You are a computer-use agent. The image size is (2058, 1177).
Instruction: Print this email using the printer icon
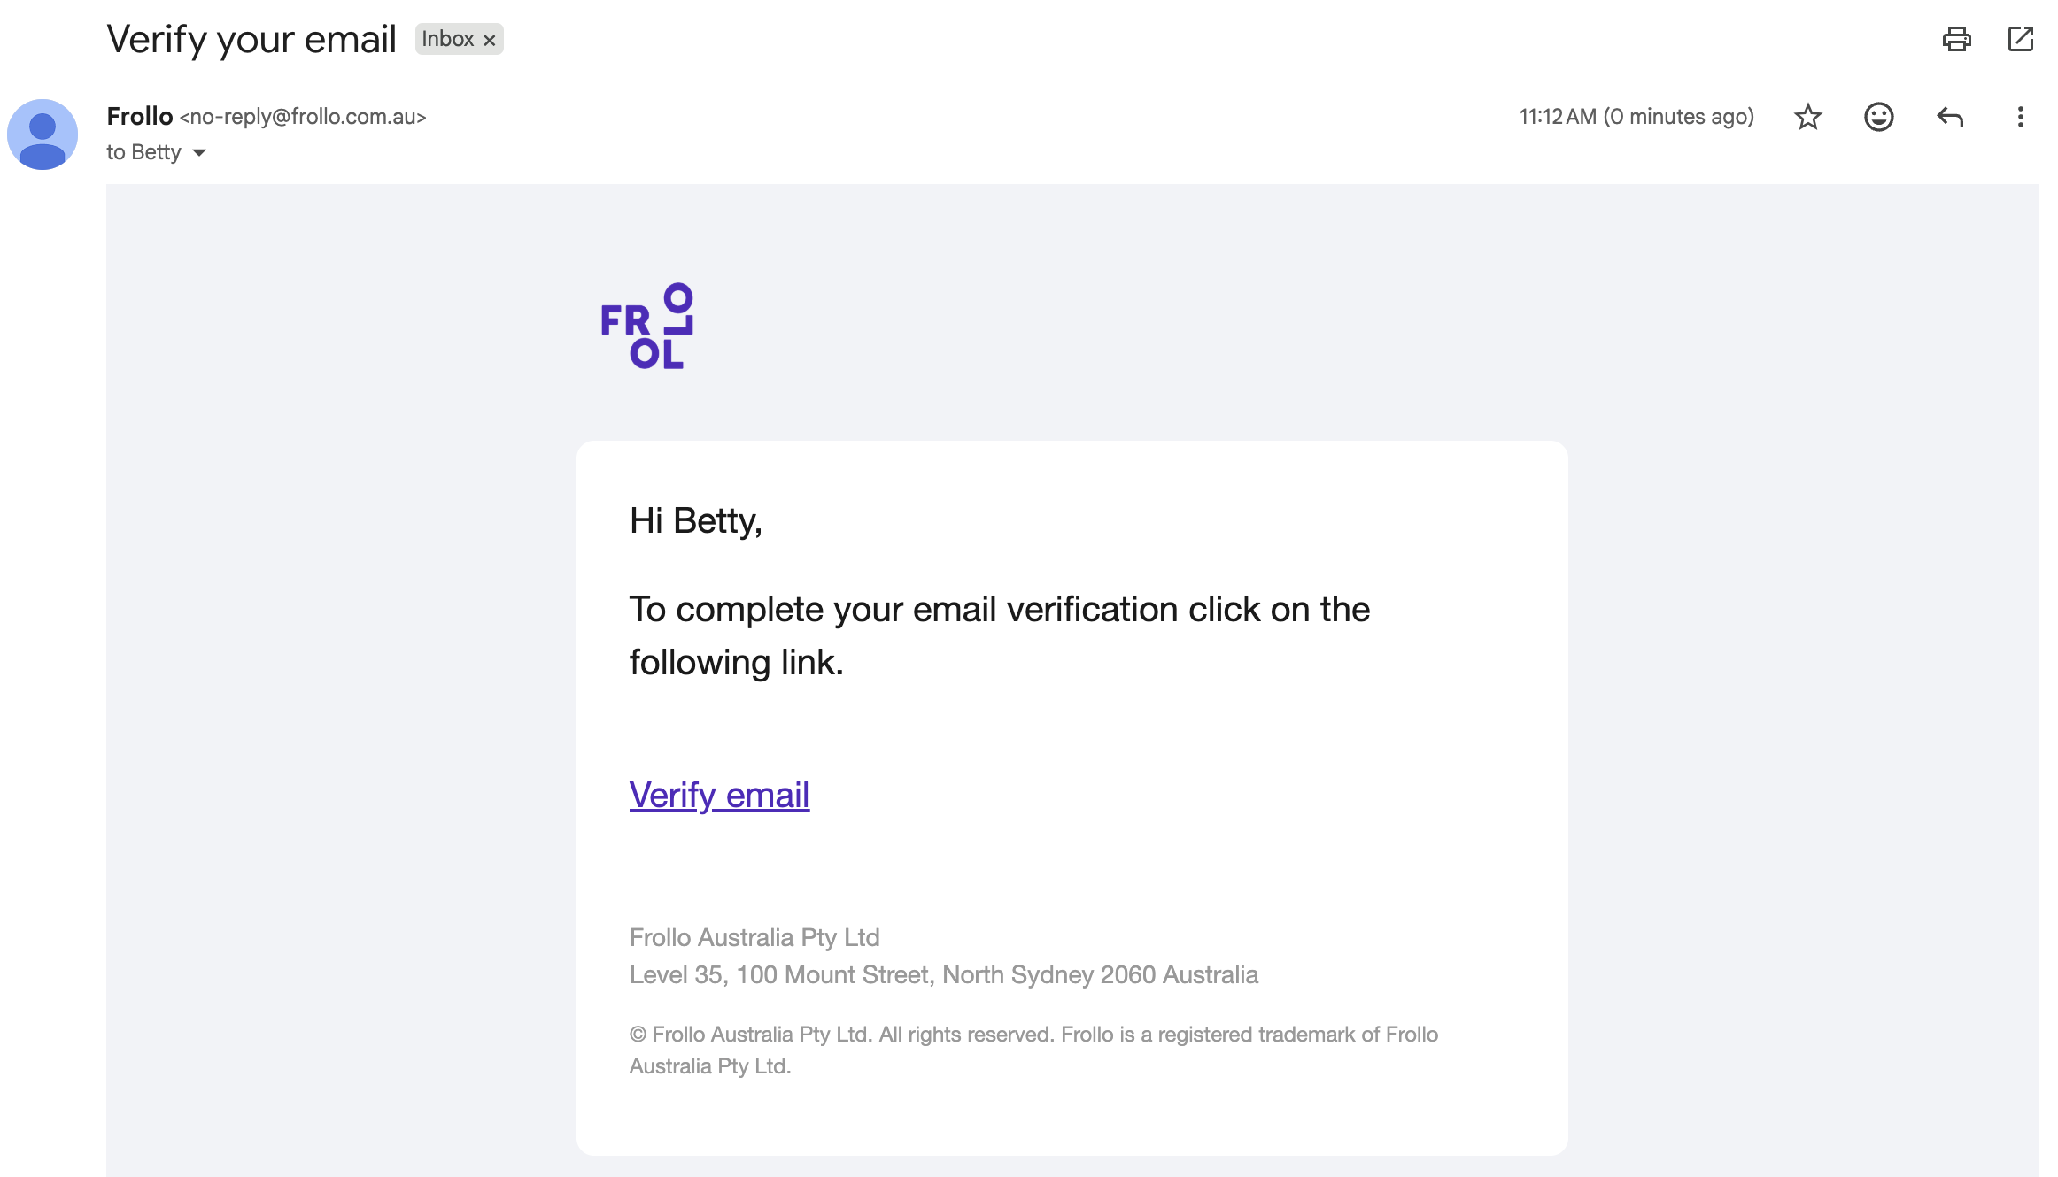(1956, 39)
